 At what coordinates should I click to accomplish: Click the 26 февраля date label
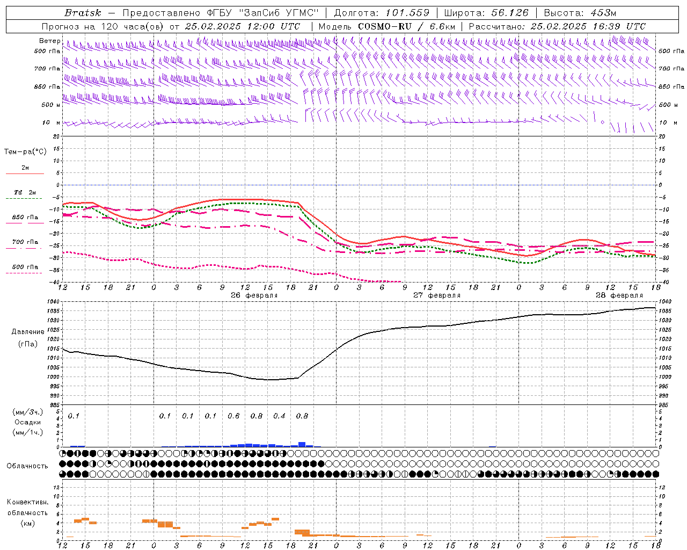(254, 295)
